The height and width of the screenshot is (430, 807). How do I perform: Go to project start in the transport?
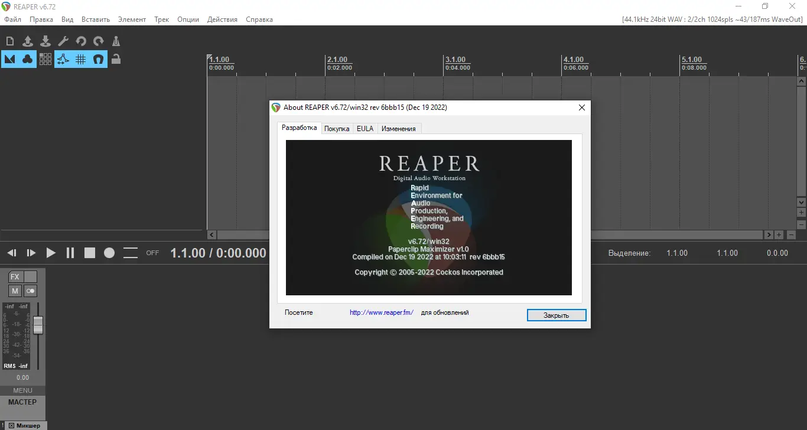tap(12, 253)
